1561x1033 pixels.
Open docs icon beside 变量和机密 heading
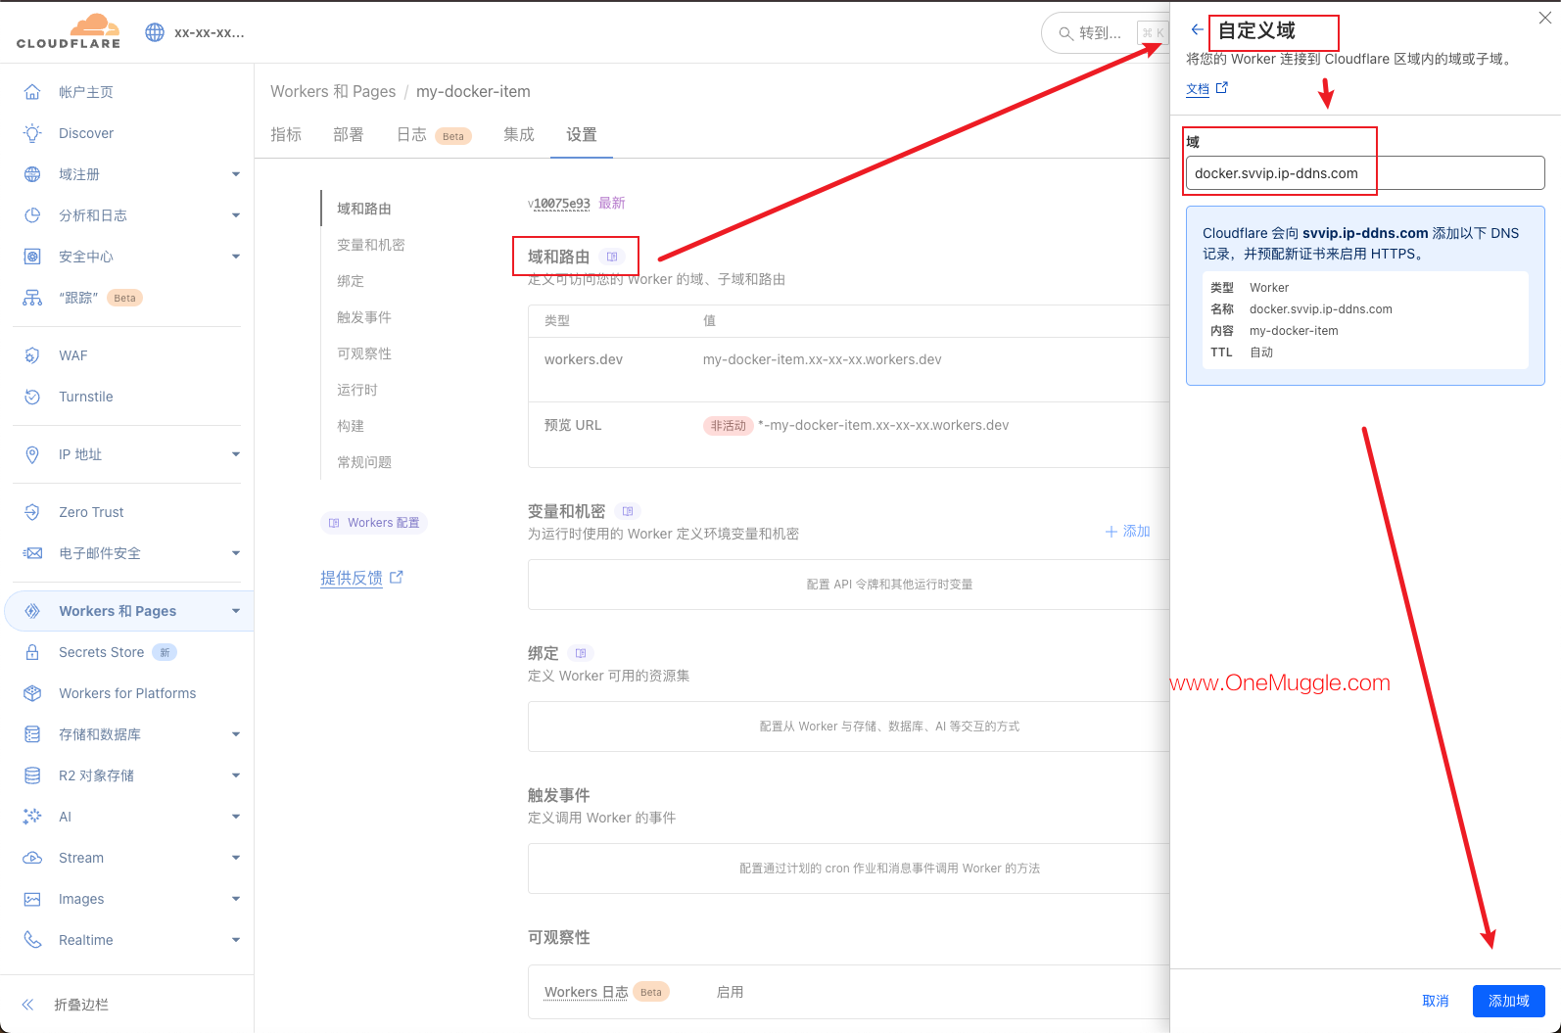(628, 511)
